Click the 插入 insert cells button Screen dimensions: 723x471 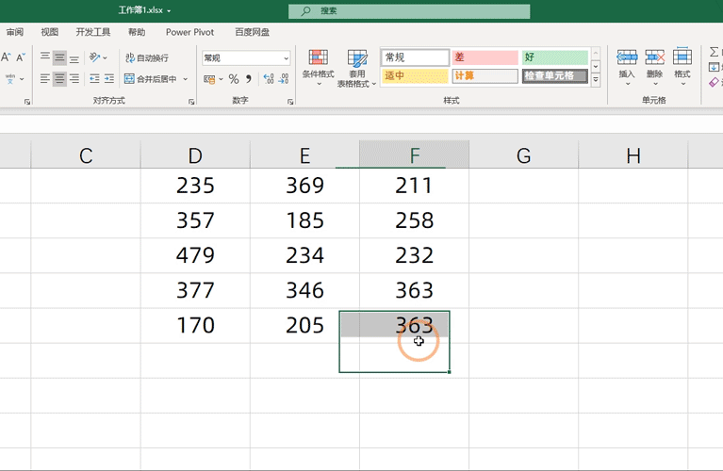(627, 67)
